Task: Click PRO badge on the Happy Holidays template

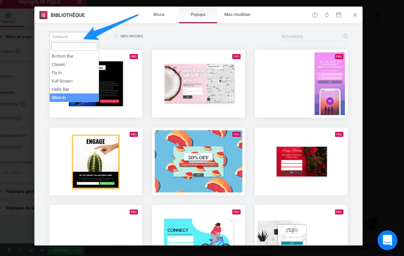Action: [339, 134]
